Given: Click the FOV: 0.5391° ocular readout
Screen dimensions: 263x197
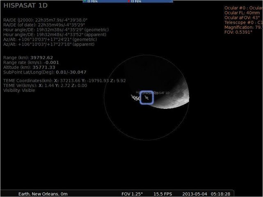Looking at the screenshot, I should (238, 32).
